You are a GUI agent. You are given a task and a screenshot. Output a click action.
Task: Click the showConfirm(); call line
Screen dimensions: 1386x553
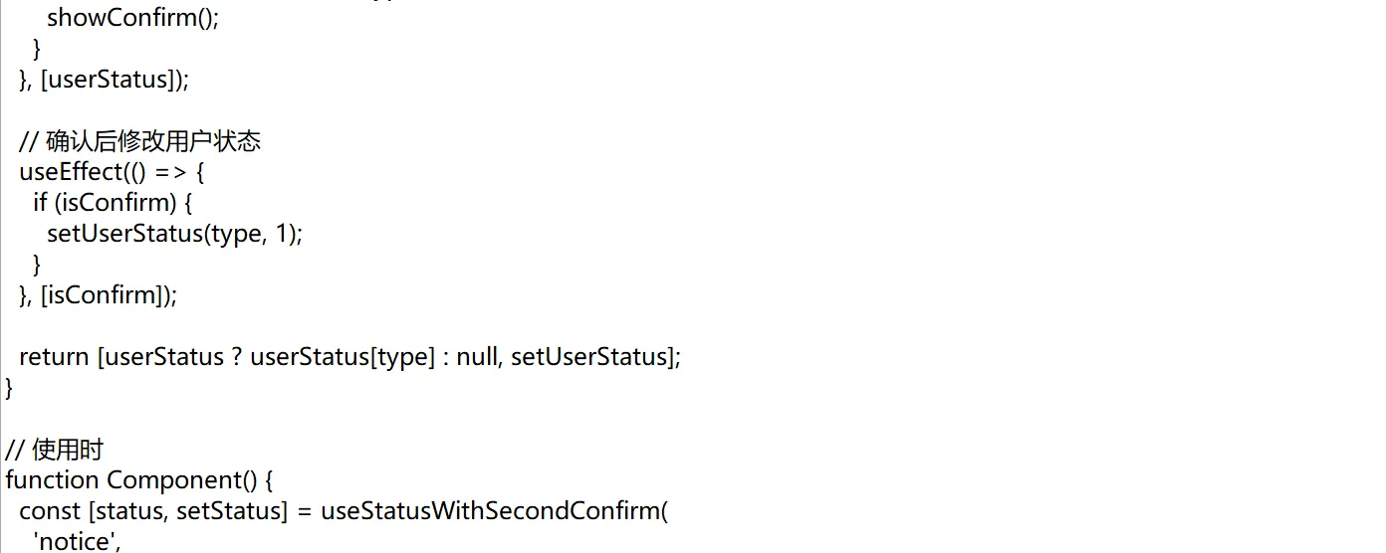click(132, 18)
